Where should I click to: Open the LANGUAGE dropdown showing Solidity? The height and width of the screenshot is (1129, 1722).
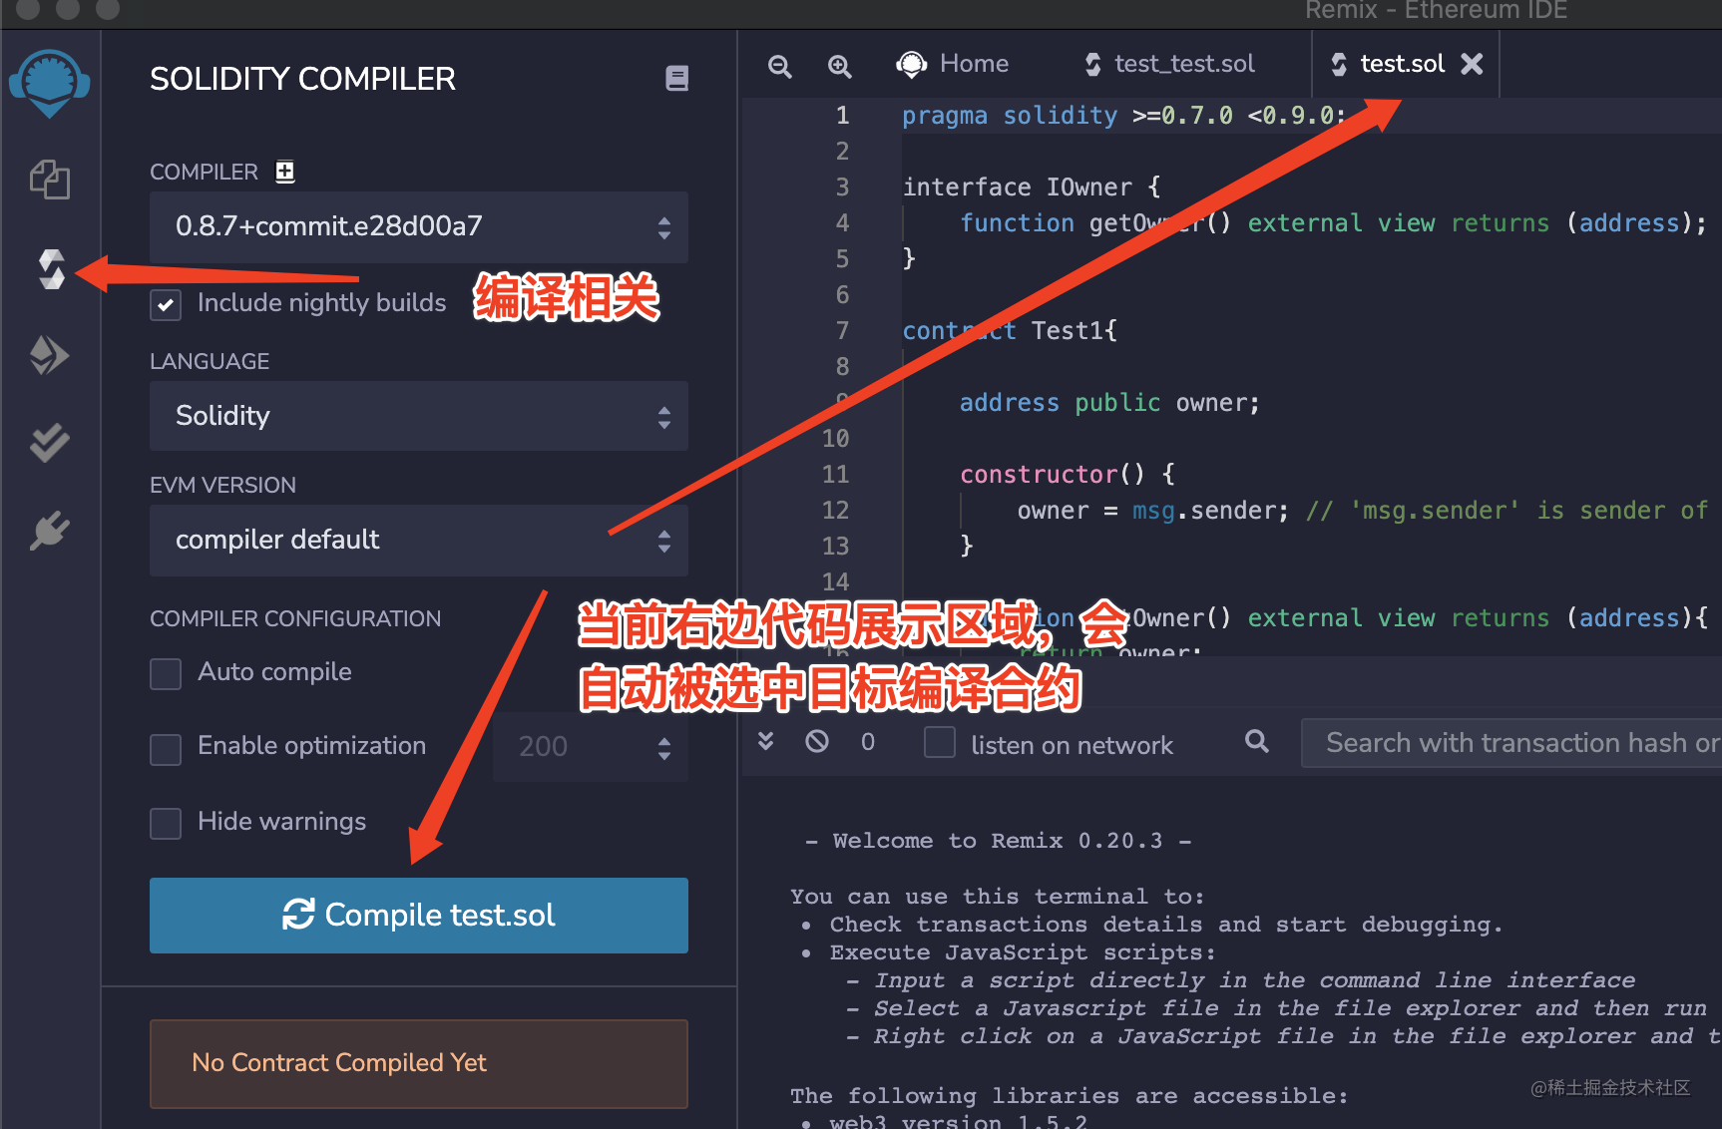pos(418,416)
